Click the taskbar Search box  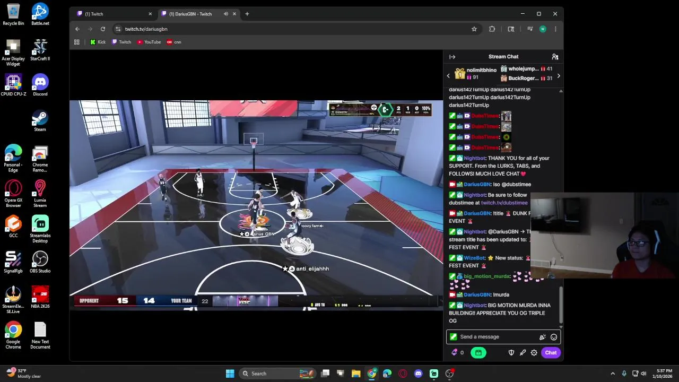[x=277, y=374]
